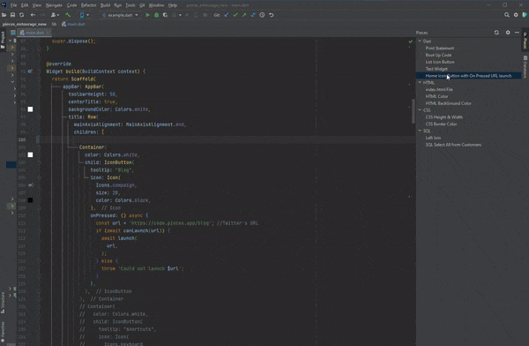Screen dimensions: 529x346
Task: Click white swatch beside Container color line
Action: pos(30,154)
